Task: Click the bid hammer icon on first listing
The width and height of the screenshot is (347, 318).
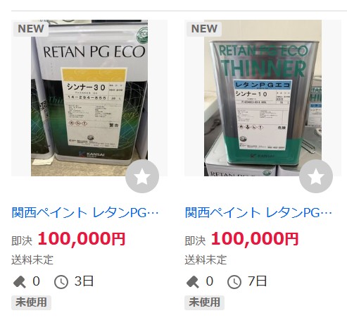Action: (x=20, y=281)
